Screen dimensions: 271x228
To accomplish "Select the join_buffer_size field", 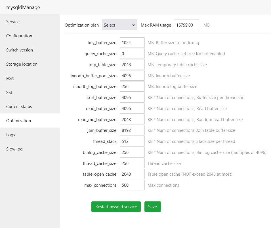I will click(132, 130).
